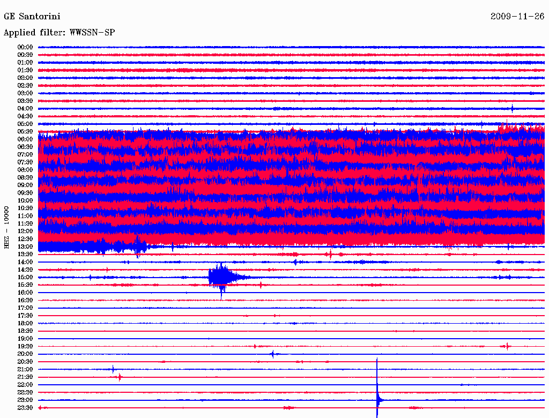Select the 17:00 time label

pos(25,308)
